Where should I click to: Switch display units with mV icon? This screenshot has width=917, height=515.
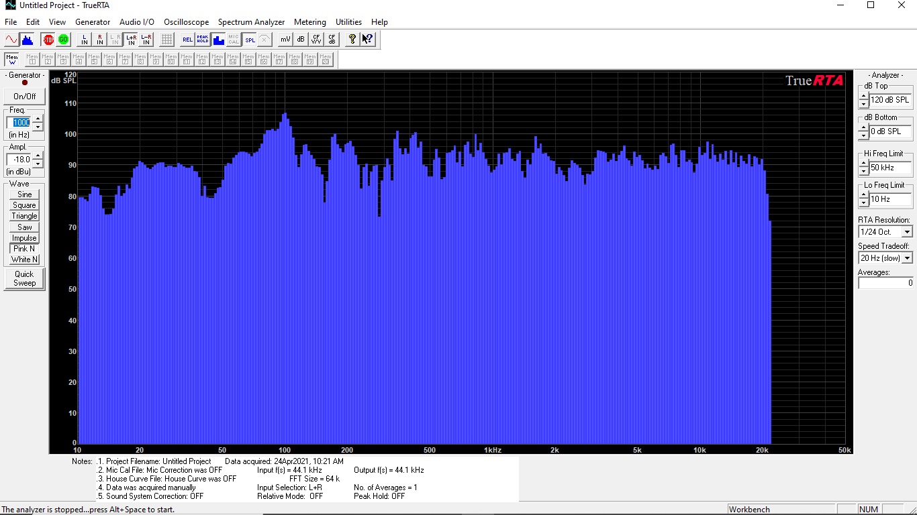pos(285,40)
